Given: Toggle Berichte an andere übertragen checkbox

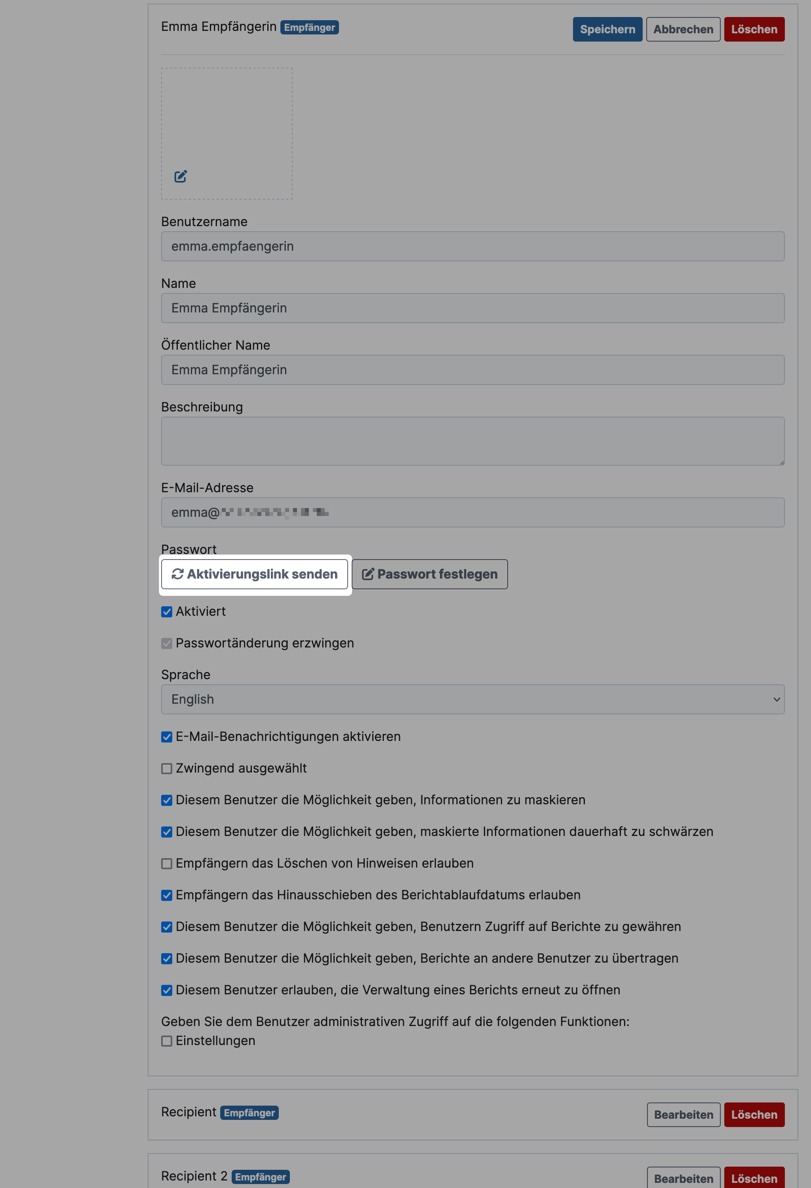Looking at the screenshot, I should pyautogui.click(x=167, y=959).
